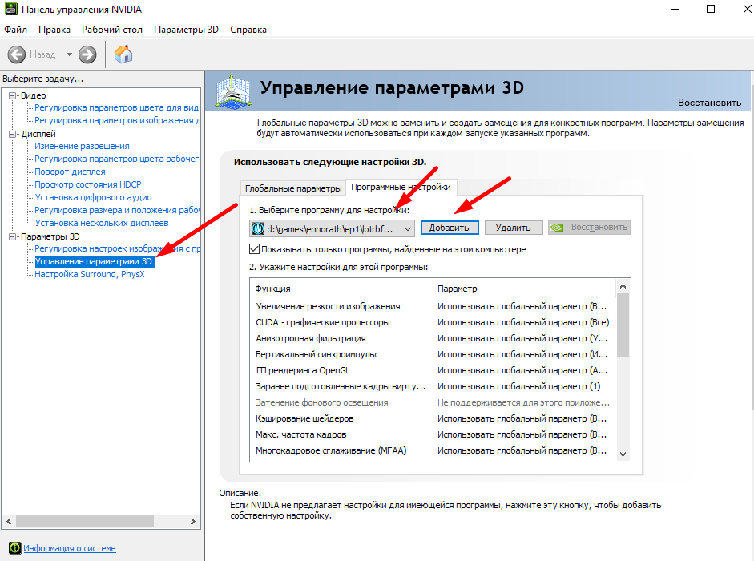Click the task tree horizontal scrollbar thumb
This screenshot has width=754, height=561.
tap(85, 521)
